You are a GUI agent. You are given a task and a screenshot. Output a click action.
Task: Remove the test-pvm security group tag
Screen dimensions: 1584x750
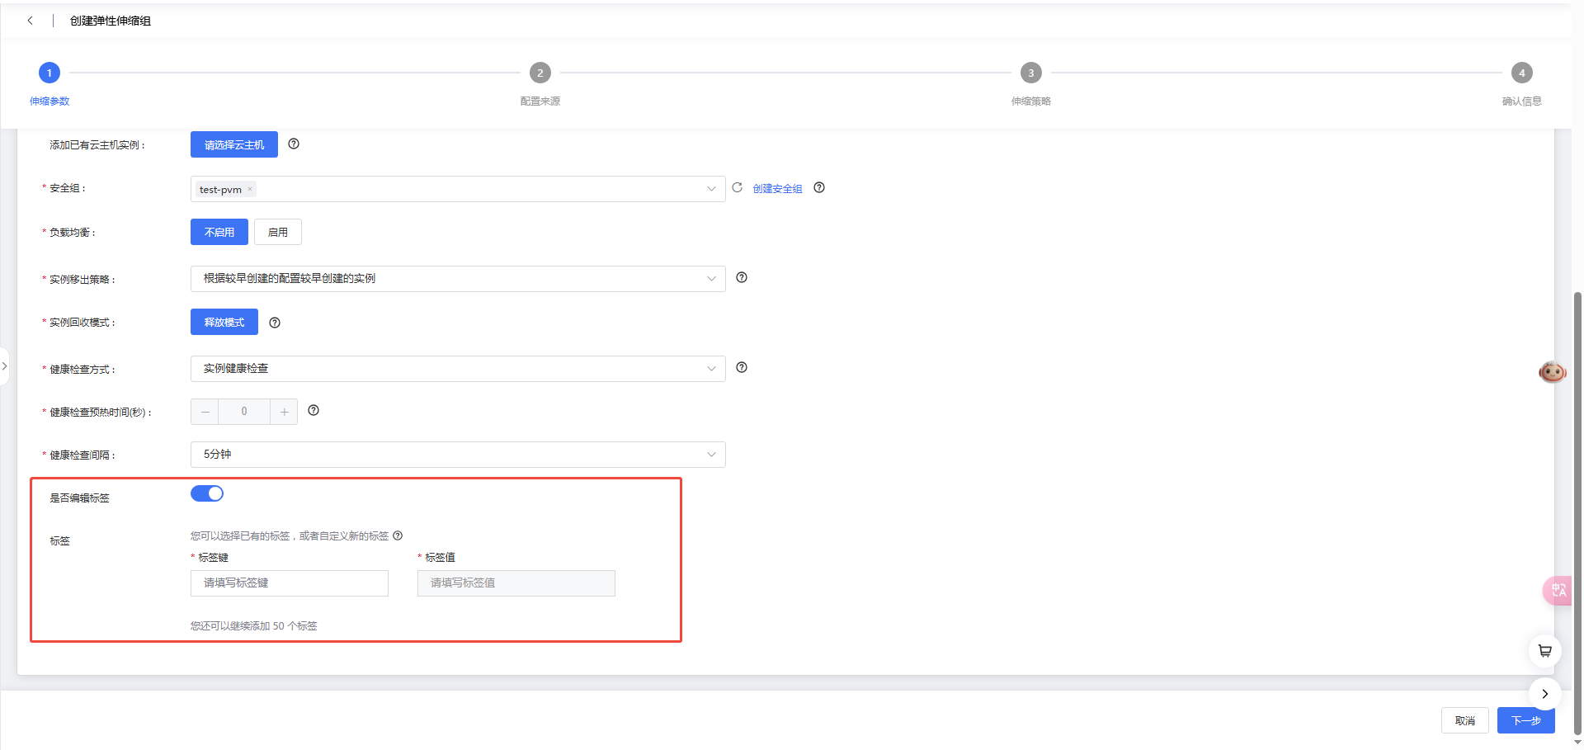pyautogui.click(x=250, y=189)
